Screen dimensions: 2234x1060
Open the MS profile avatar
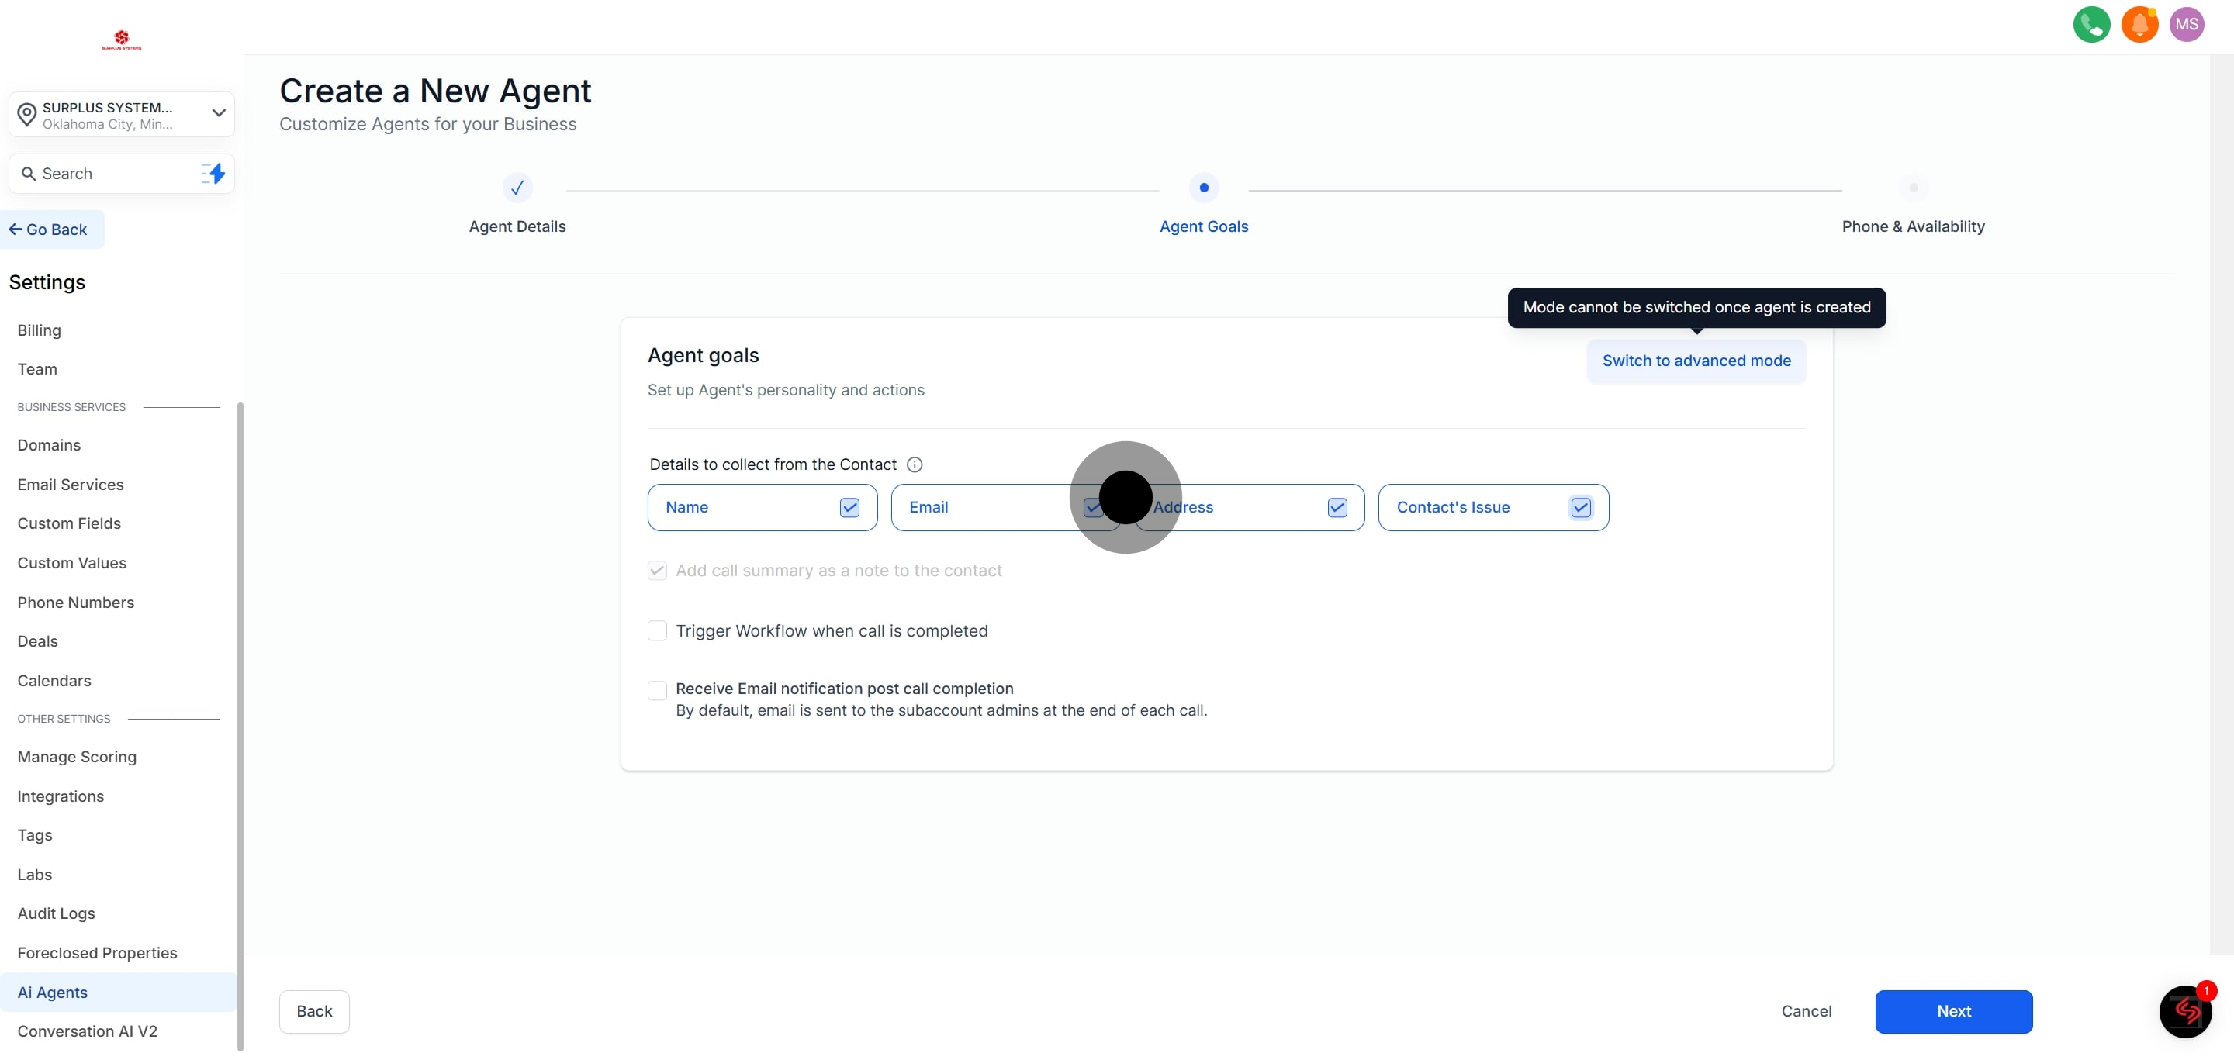(2187, 24)
